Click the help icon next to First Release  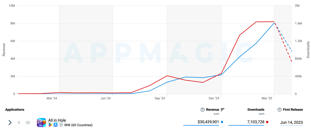point(279,110)
